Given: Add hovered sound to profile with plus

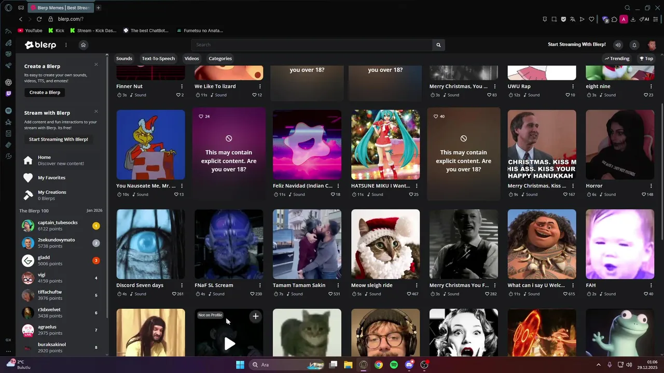Looking at the screenshot, I should (x=255, y=316).
